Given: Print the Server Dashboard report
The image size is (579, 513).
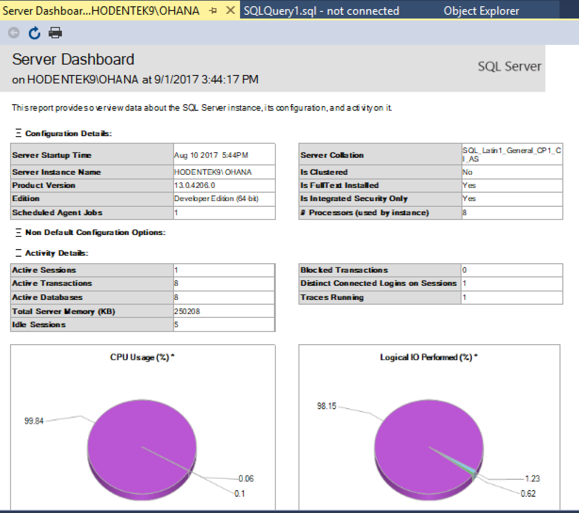Looking at the screenshot, I should pos(55,33).
